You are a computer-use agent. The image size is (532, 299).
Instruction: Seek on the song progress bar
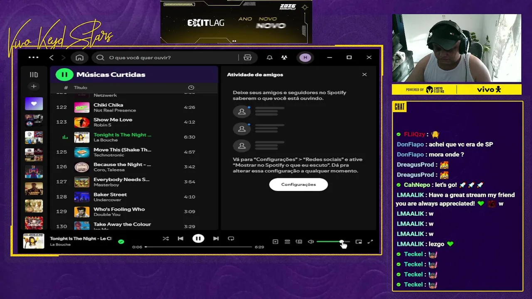(199, 247)
